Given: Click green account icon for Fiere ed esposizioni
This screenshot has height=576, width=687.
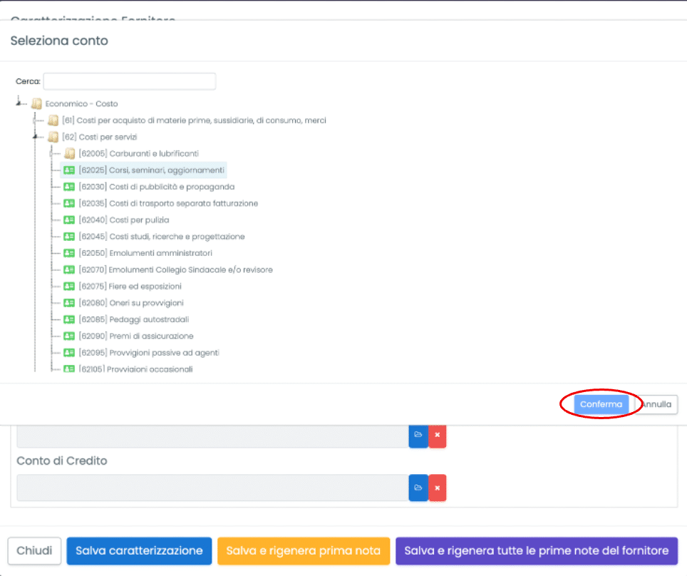Looking at the screenshot, I should click(69, 287).
